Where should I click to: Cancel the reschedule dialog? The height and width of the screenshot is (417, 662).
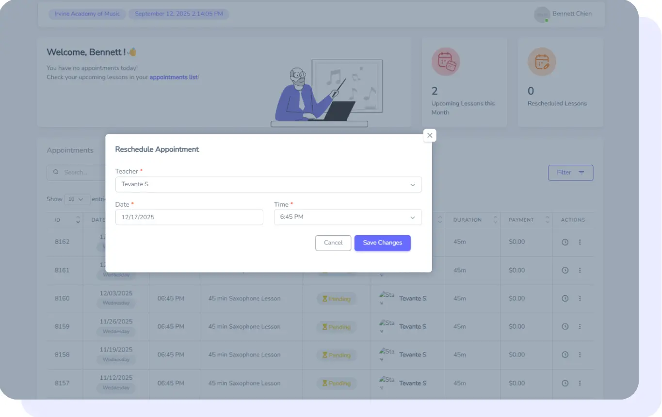333,243
